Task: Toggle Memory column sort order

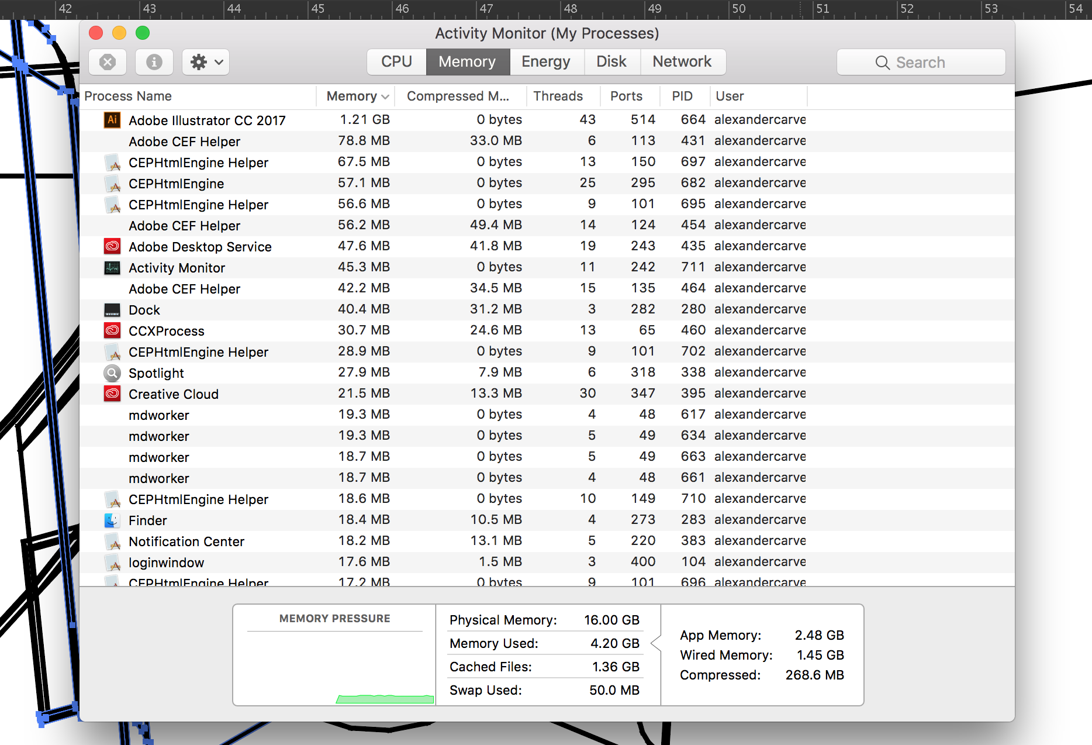Action: point(357,96)
